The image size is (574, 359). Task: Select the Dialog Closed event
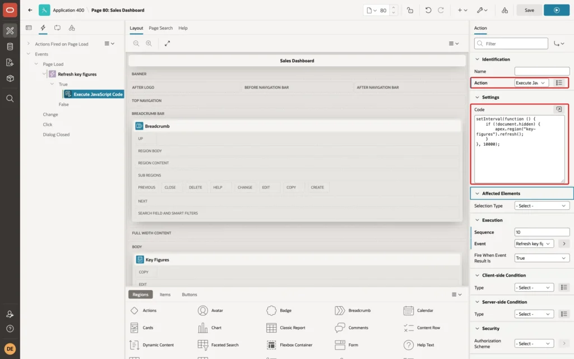coord(56,135)
